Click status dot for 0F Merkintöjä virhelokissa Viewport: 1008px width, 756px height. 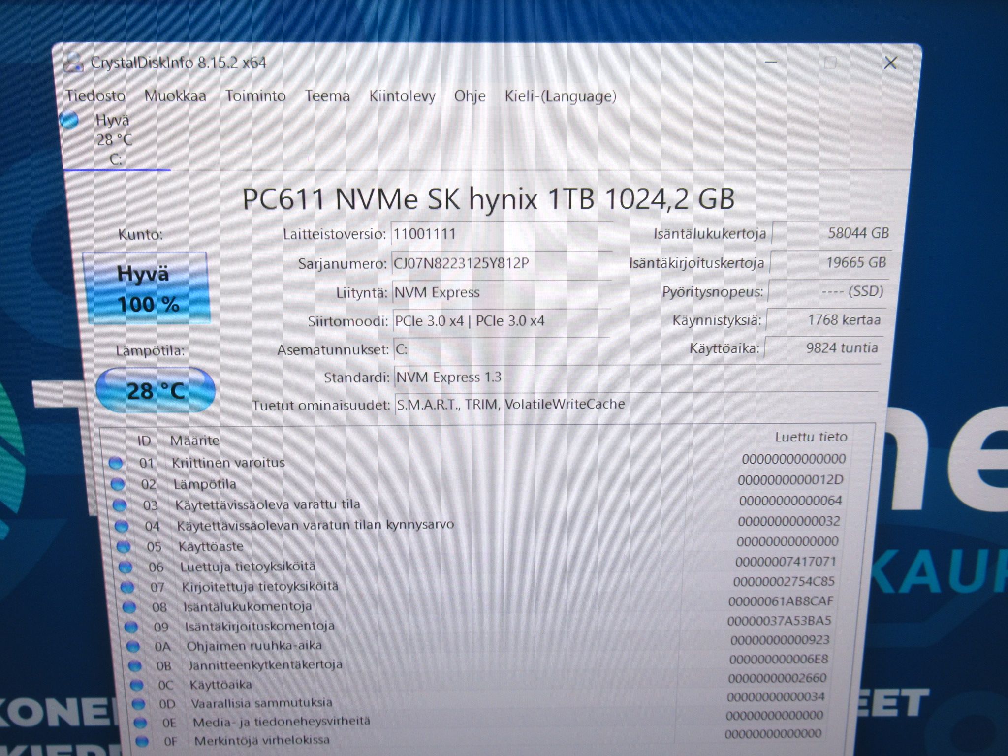pos(142,741)
